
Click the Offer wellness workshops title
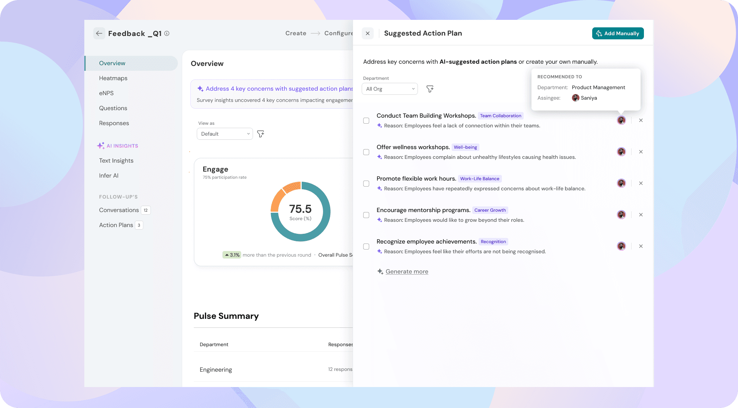click(x=413, y=147)
